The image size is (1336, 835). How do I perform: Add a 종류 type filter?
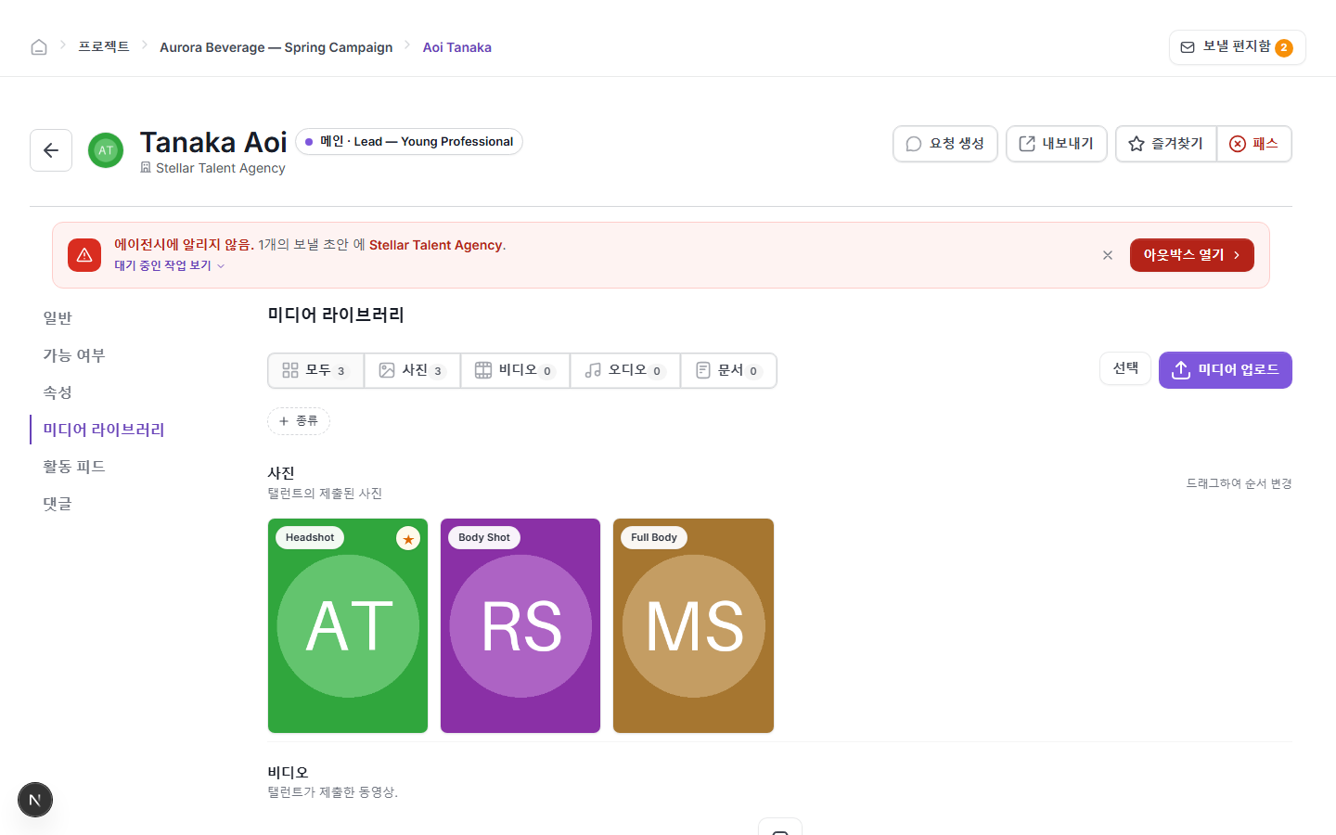299,421
